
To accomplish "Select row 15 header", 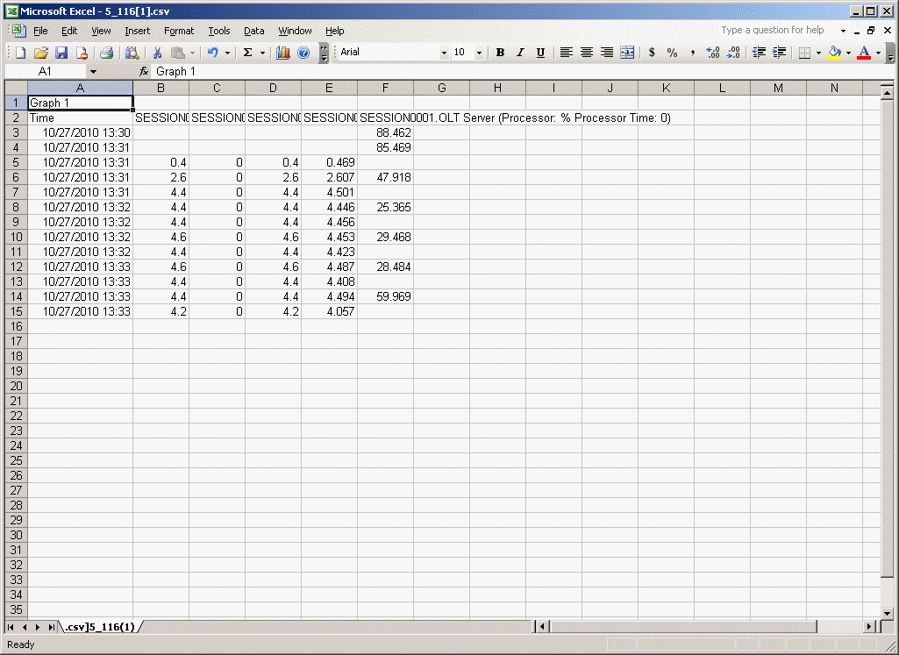I will [16, 312].
